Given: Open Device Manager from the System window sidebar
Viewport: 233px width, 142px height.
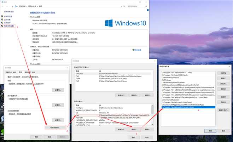Looking at the screenshot, I should coord(8,16).
